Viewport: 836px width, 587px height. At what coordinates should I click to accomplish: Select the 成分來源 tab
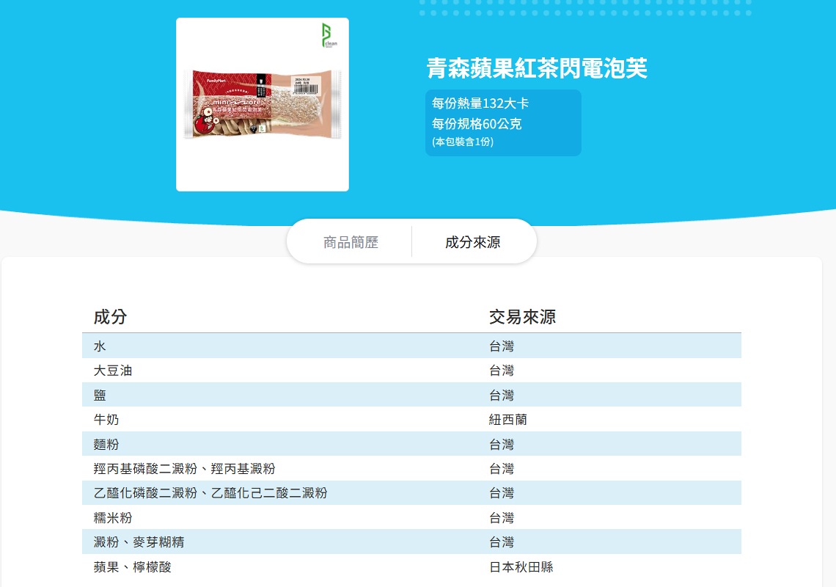point(473,242)
